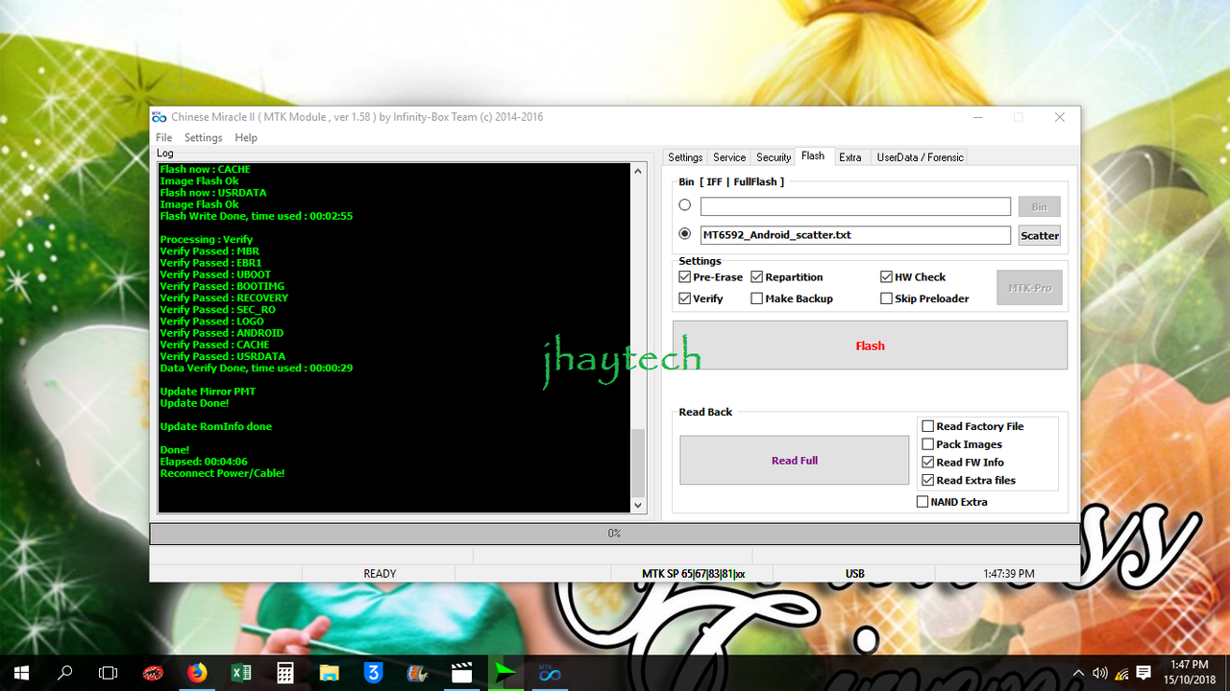Open Task View on the taskbar

pyautogui.click(x=109, y=673)
